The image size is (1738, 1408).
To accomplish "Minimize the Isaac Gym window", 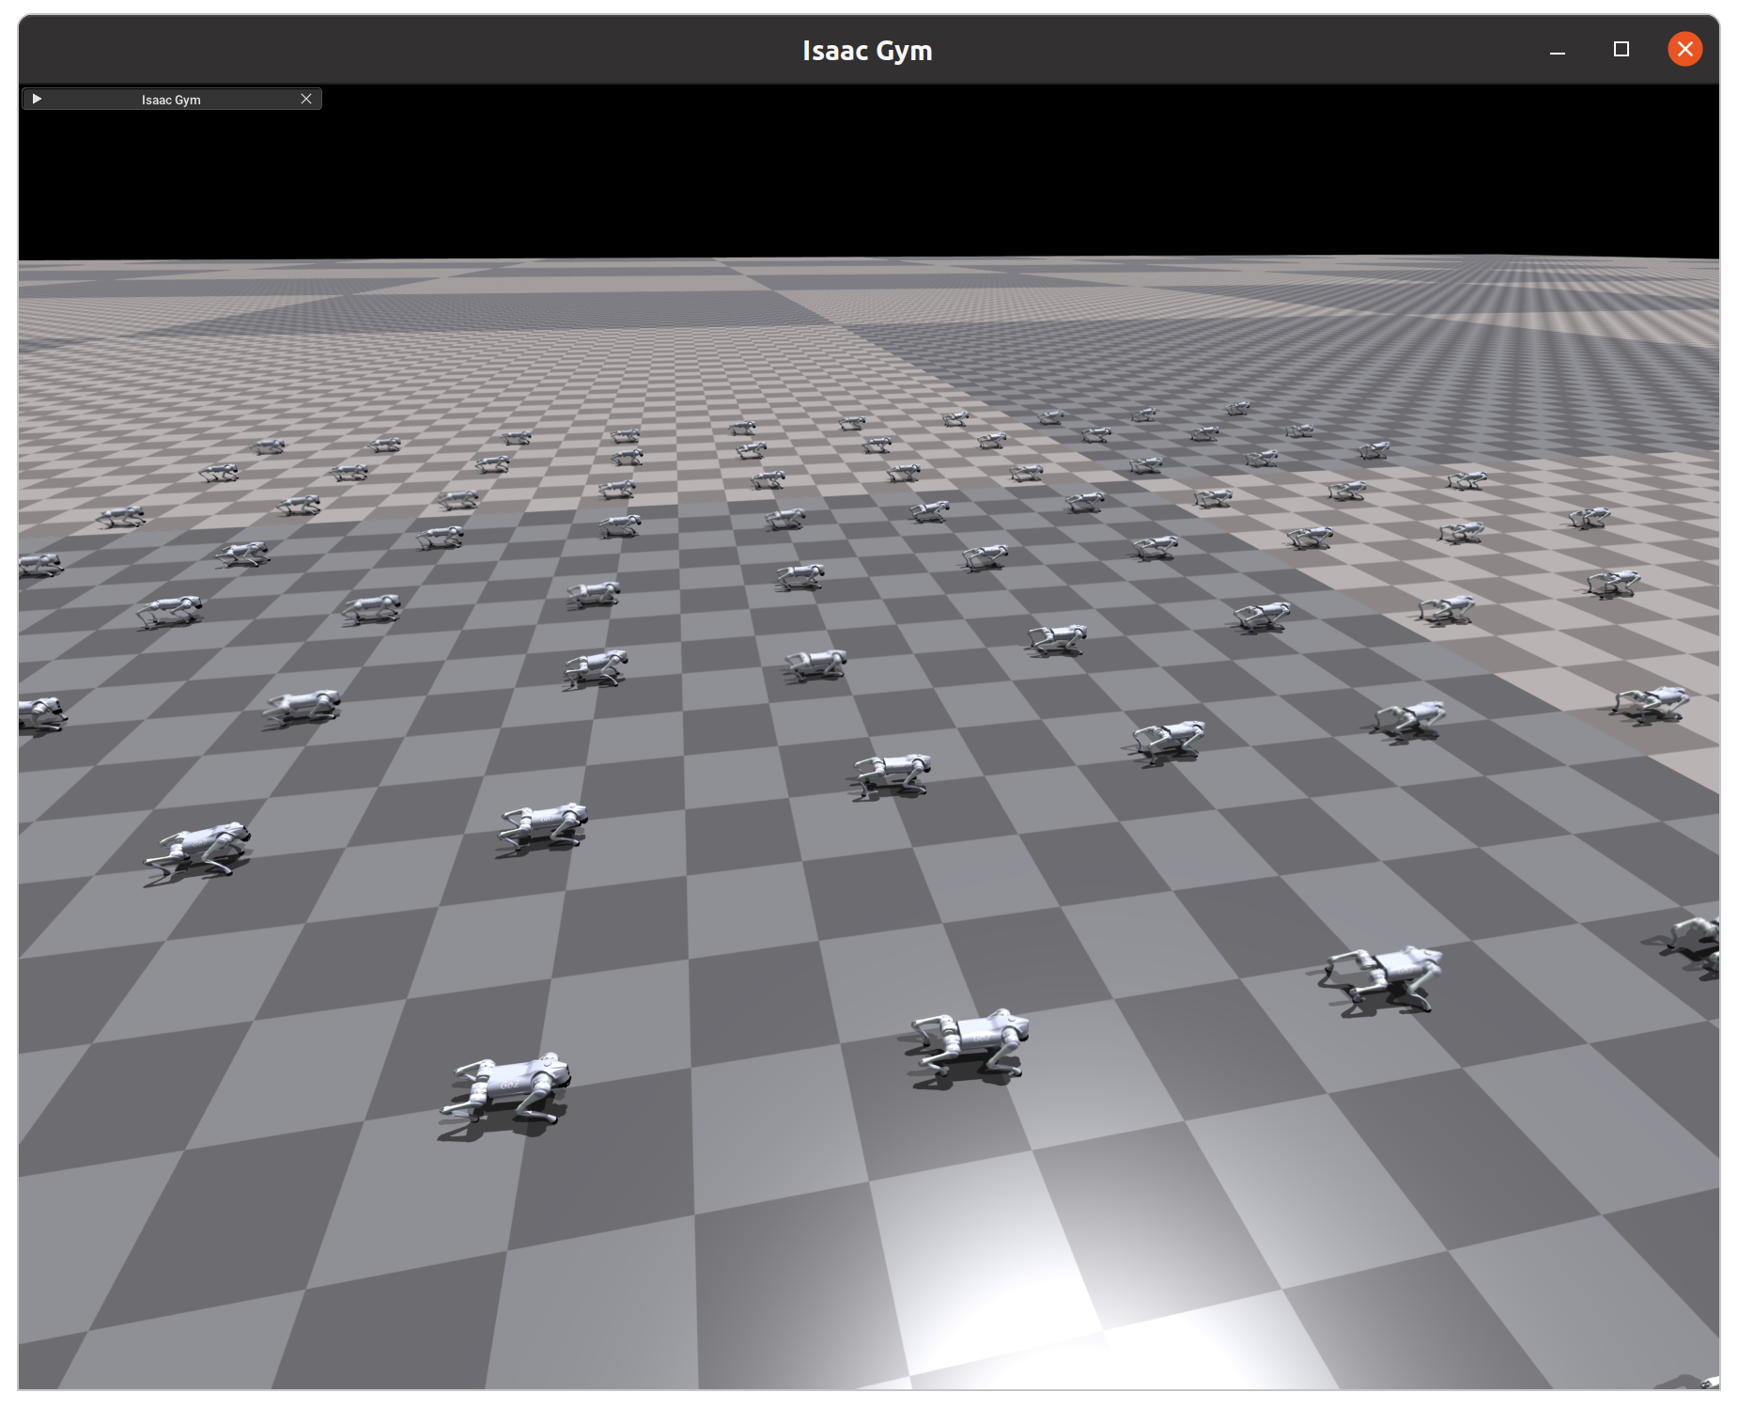I will click(x=1557, y=50).
